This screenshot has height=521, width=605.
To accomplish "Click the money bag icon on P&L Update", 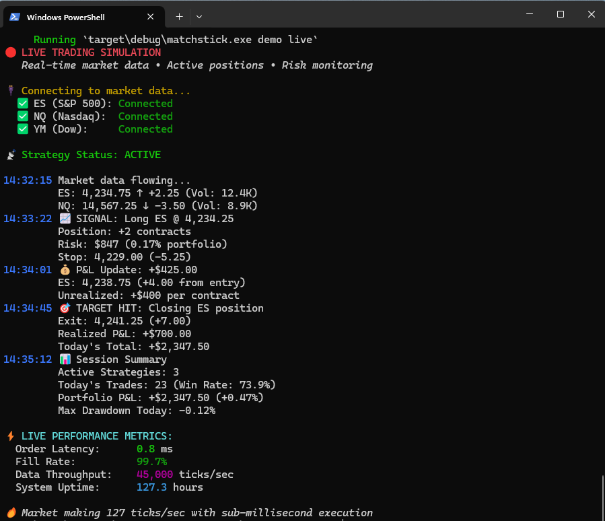I will point(65,269).
